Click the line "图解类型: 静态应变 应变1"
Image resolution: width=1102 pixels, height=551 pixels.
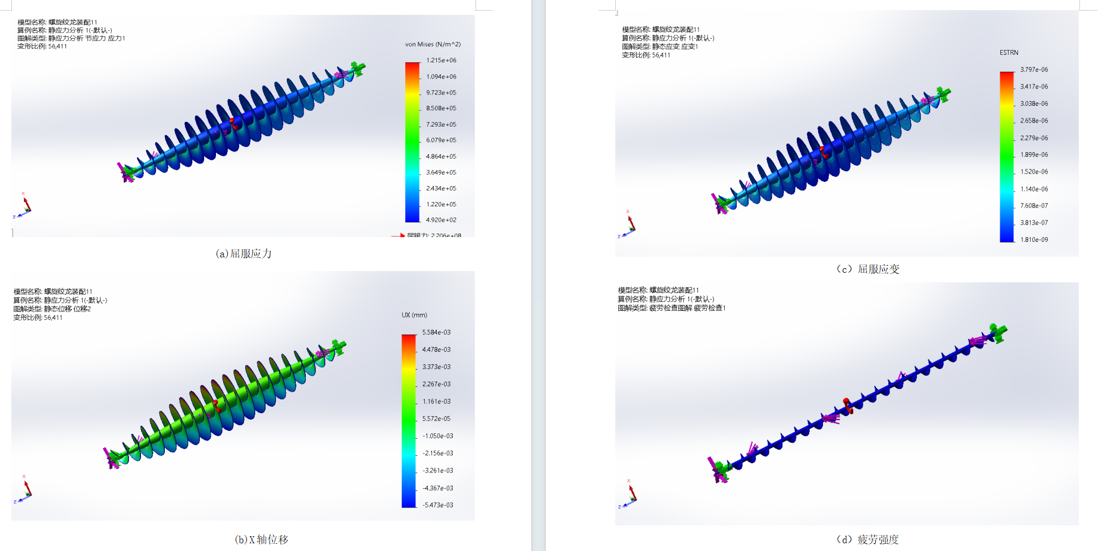pyautogui.click(x=660, y=46)
